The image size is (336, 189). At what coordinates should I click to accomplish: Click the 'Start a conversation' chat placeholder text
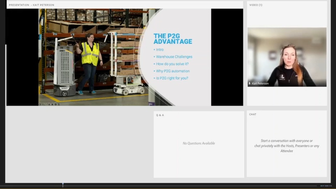tap(287, 146)
